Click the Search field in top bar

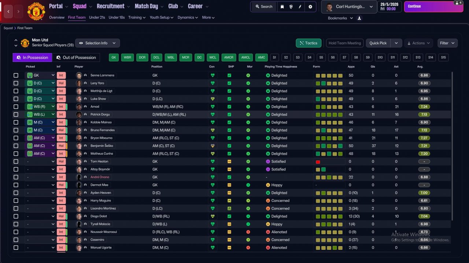(264, 7)
